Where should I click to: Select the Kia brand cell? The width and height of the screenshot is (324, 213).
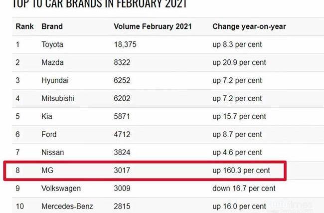(47, 116)
